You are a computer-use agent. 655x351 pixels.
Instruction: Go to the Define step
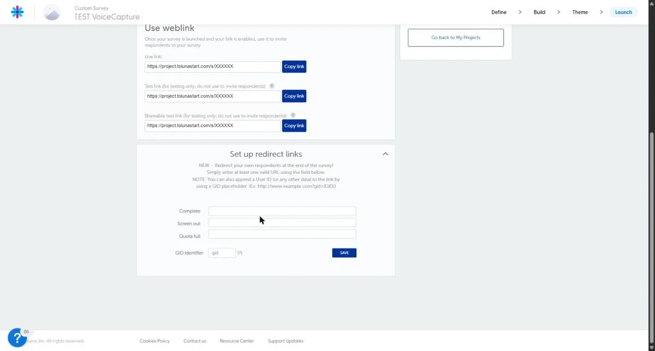click(x=499, y=12)
